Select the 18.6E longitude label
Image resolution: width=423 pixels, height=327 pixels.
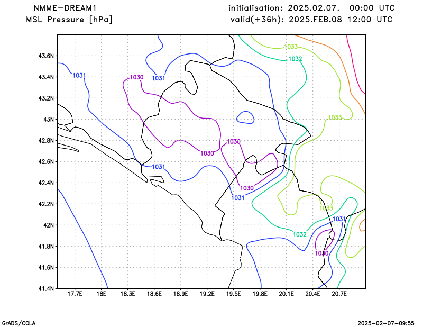(154, 294)
